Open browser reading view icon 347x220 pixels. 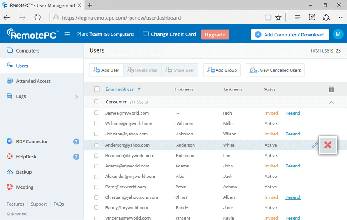pyautogui.click(x=268, y=17)
